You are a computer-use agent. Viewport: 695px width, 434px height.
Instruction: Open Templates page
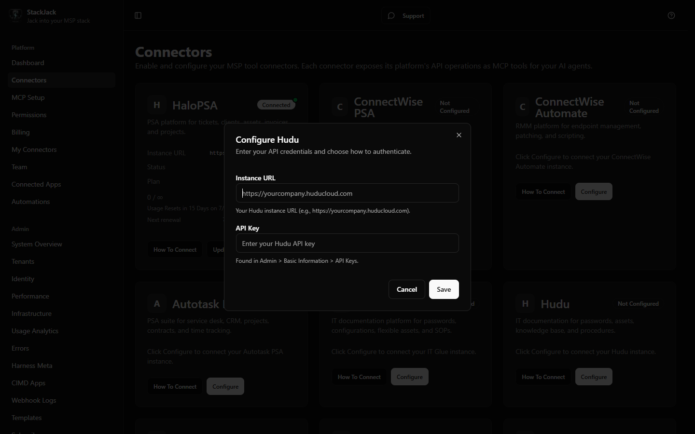pyautogui.click(x=61, y=418)
